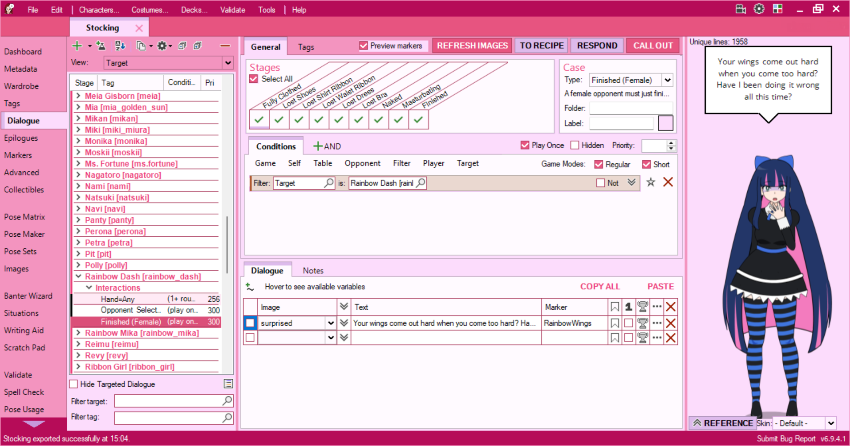Expand the Panty tree node
The width and height of the screenshot is (850, 446).
(78, 220)
